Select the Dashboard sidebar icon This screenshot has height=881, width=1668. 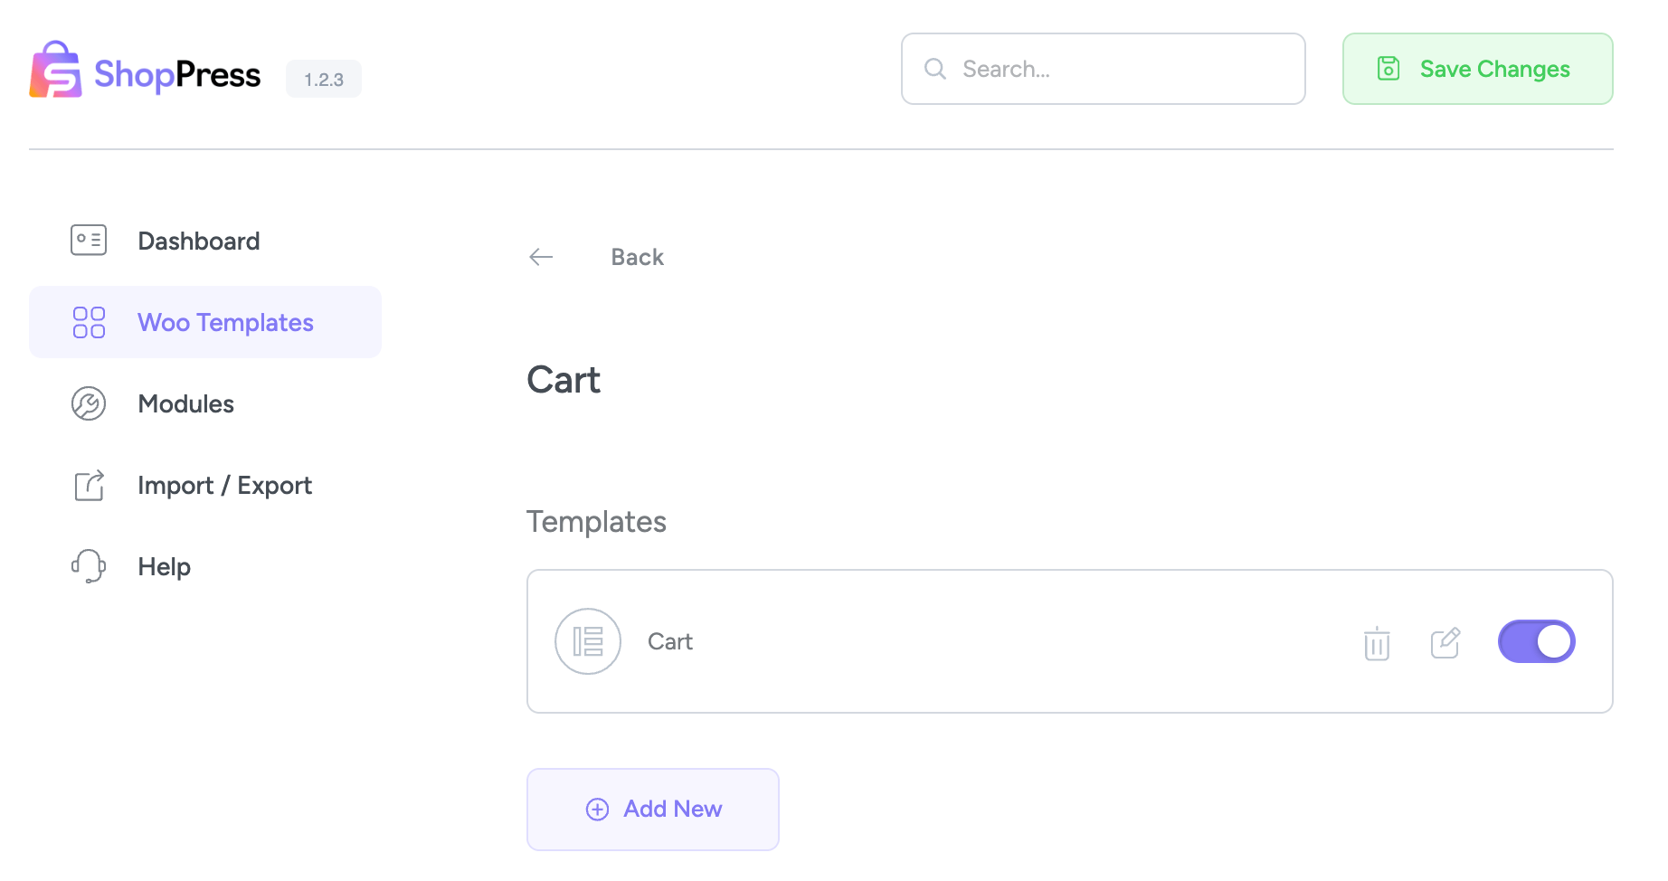88,240
